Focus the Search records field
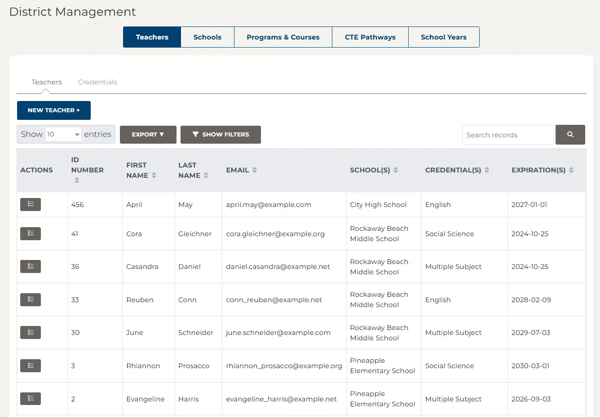 tap(508, 135)
